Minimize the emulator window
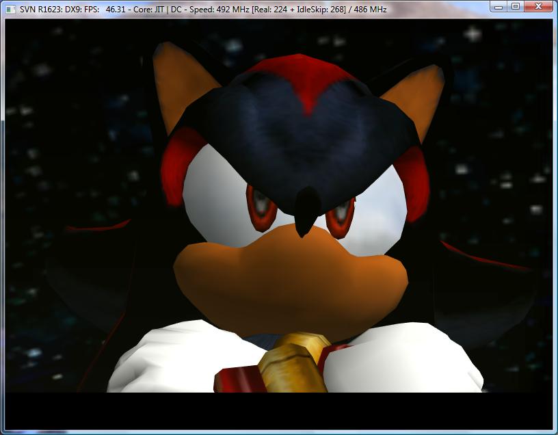 click(499, 6)
